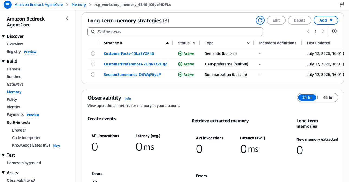The height and width of the screenshot is (182, 349).
Task: Open Overview in the sidebar
Action: pos(15,44)
